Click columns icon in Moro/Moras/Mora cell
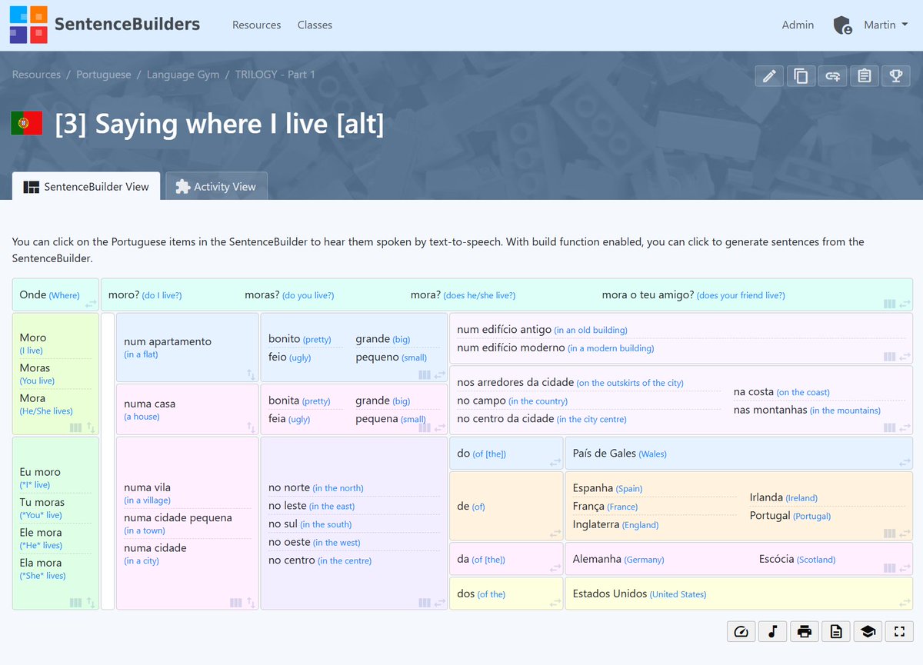 [75, 427]
